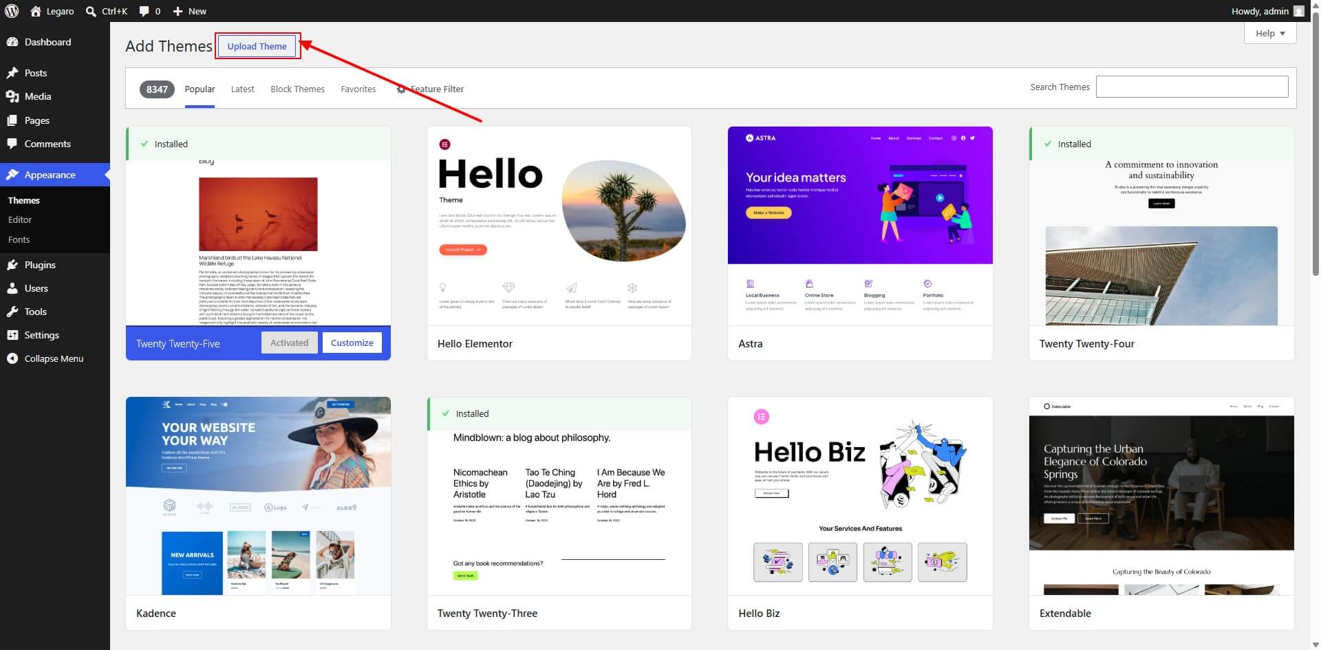The height and width of the screenshot is (650, 1321).
Task: Select the Twenty Twenty-Four theme thumbnail
Action: point(1161,226)
